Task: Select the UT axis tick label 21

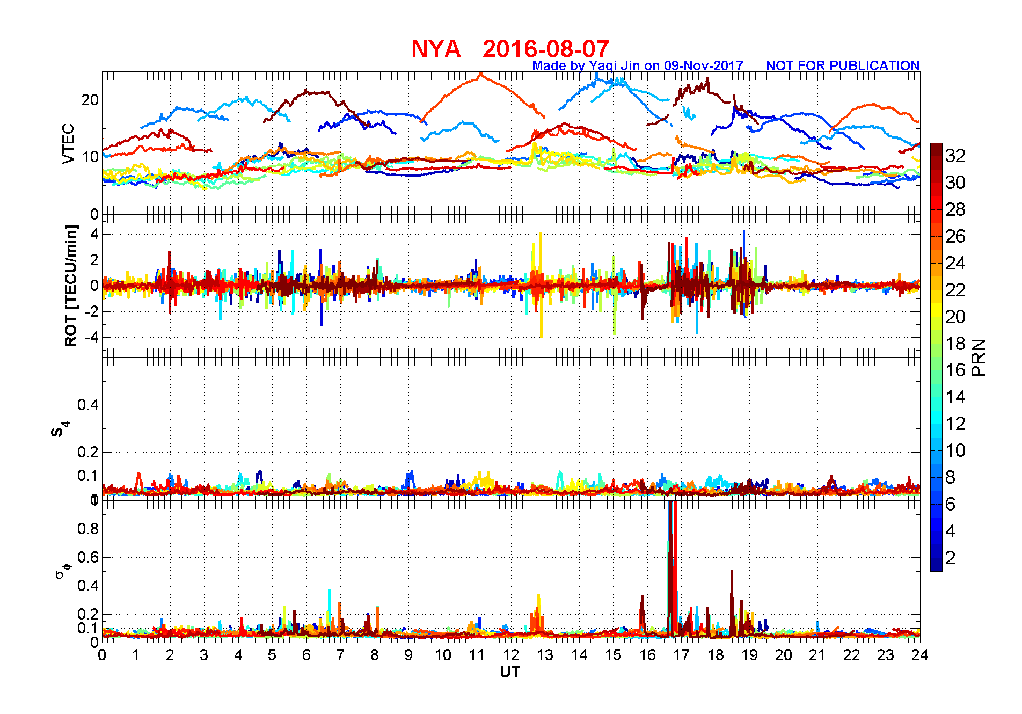Action: 817,655
